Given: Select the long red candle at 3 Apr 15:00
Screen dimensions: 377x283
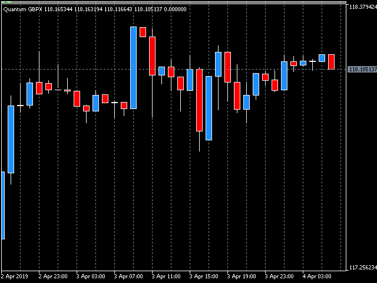Looking at the screenshot, I should tap(199, 100).
